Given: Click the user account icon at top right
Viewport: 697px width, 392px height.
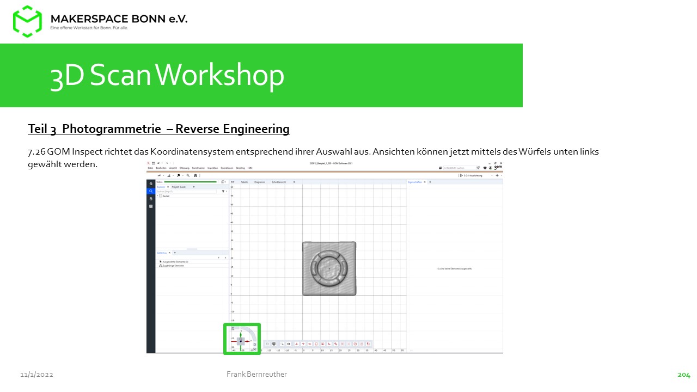Looking at the screenshot, I should pos(491,168).
